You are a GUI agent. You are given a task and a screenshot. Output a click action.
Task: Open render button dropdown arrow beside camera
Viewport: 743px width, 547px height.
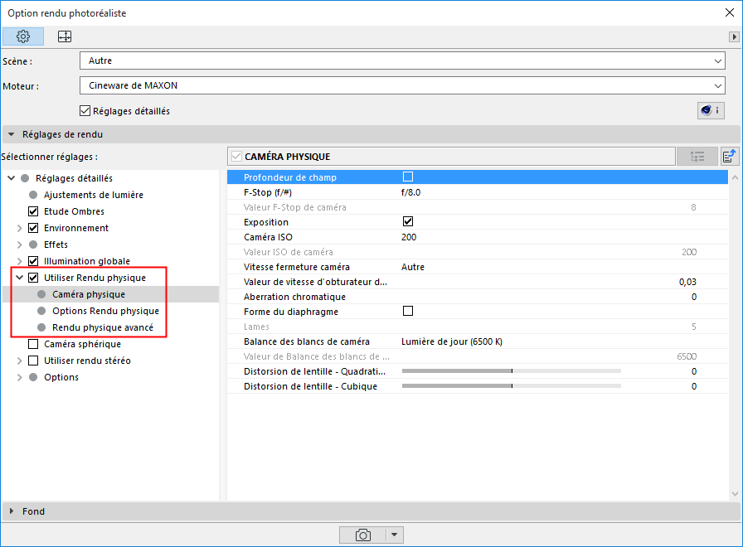pyautogui.click(x=394, y=535)
